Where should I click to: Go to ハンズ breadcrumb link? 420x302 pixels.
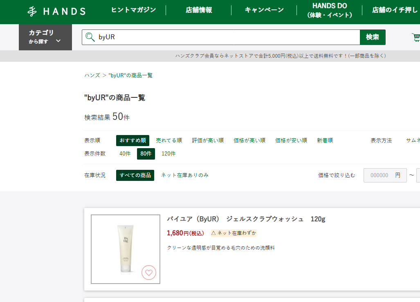[x=92, y=75]
